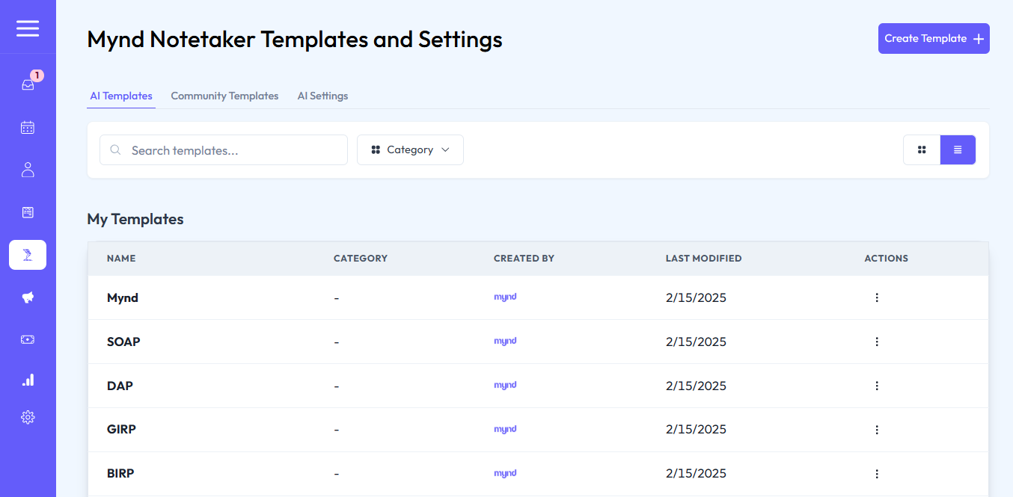Open the billing money icon in sidebar

(28, 339)
